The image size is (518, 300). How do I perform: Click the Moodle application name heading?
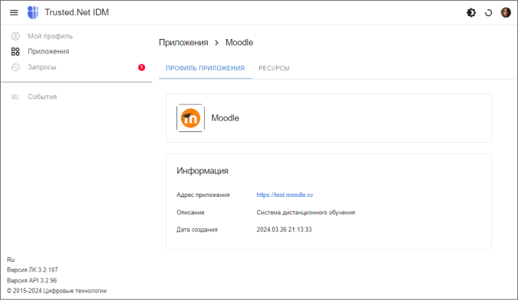pyautogui.click(x=225, y=118)
